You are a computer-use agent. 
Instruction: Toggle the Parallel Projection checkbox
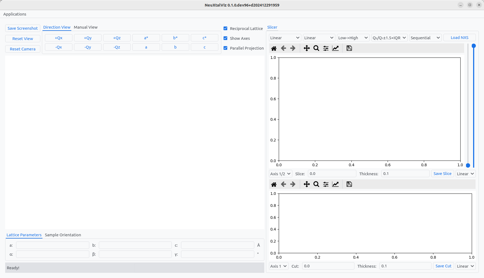[x=225, y=48]
